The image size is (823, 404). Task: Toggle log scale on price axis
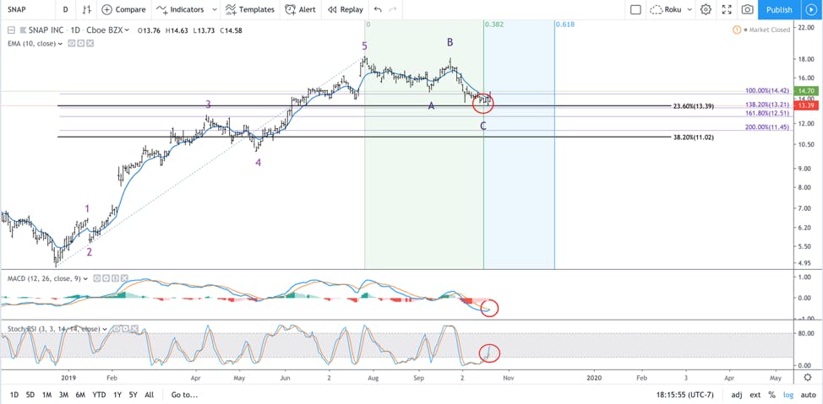(x=788, y=395)
